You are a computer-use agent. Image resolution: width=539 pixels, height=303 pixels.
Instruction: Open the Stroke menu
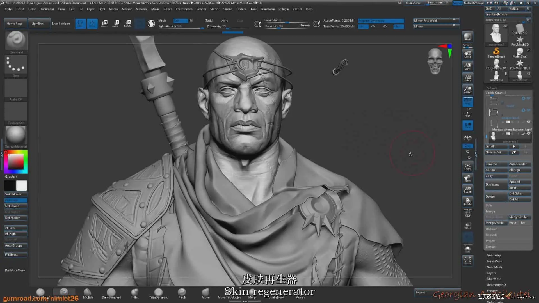pos(227,9)
